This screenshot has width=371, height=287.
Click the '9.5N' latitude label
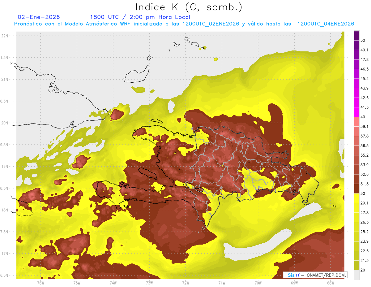coord(5,145)
